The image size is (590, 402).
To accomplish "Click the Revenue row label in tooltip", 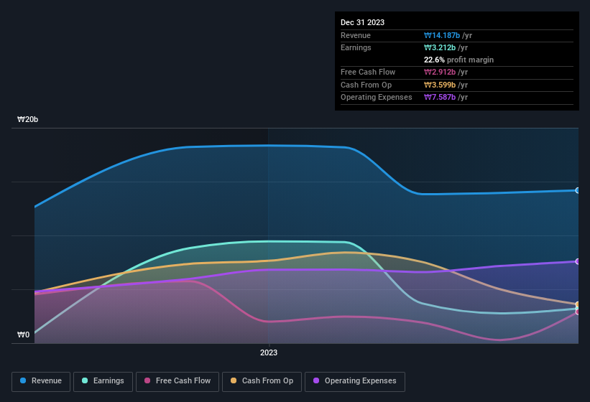I will pos(356,35).
